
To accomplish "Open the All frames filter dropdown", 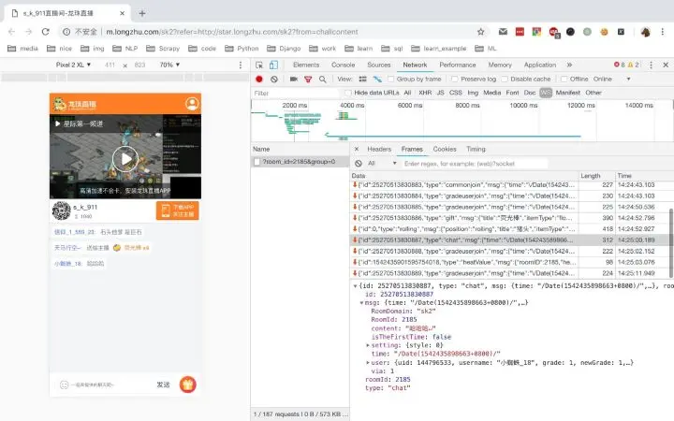I will coord(382,163).
